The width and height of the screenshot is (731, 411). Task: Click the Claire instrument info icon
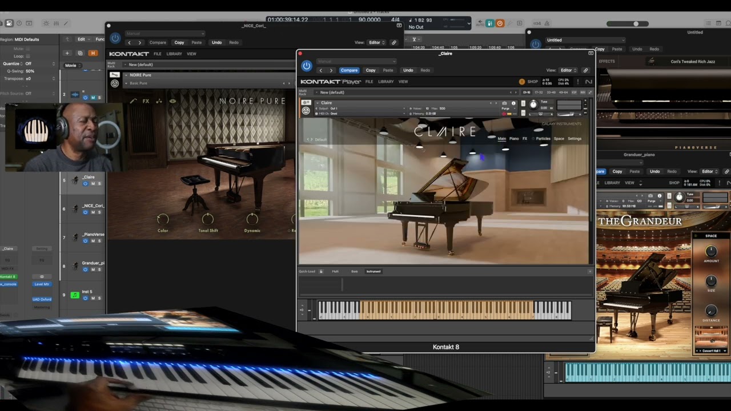[513, 103]
